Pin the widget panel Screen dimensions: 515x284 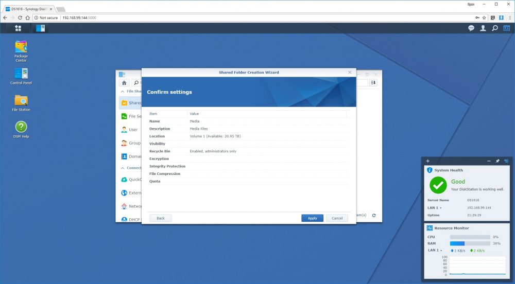[x=497, y=161]
